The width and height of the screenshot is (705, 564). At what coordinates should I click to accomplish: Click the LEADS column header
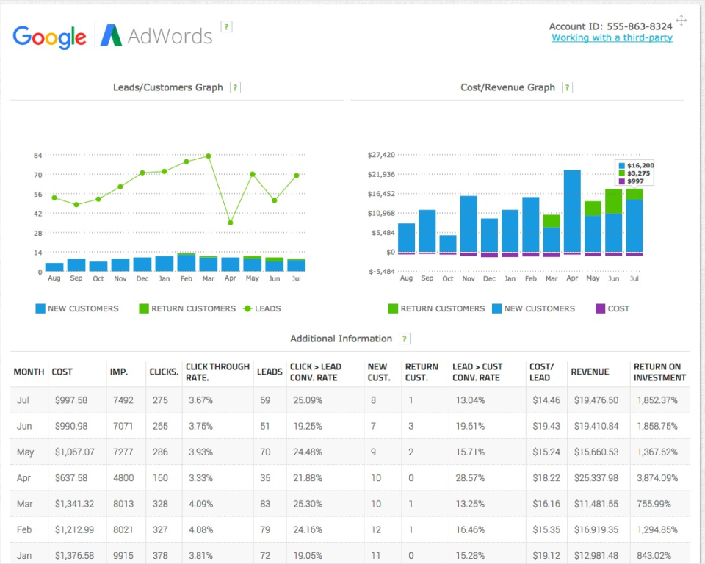pyautogui.click(x=270, y=372)
